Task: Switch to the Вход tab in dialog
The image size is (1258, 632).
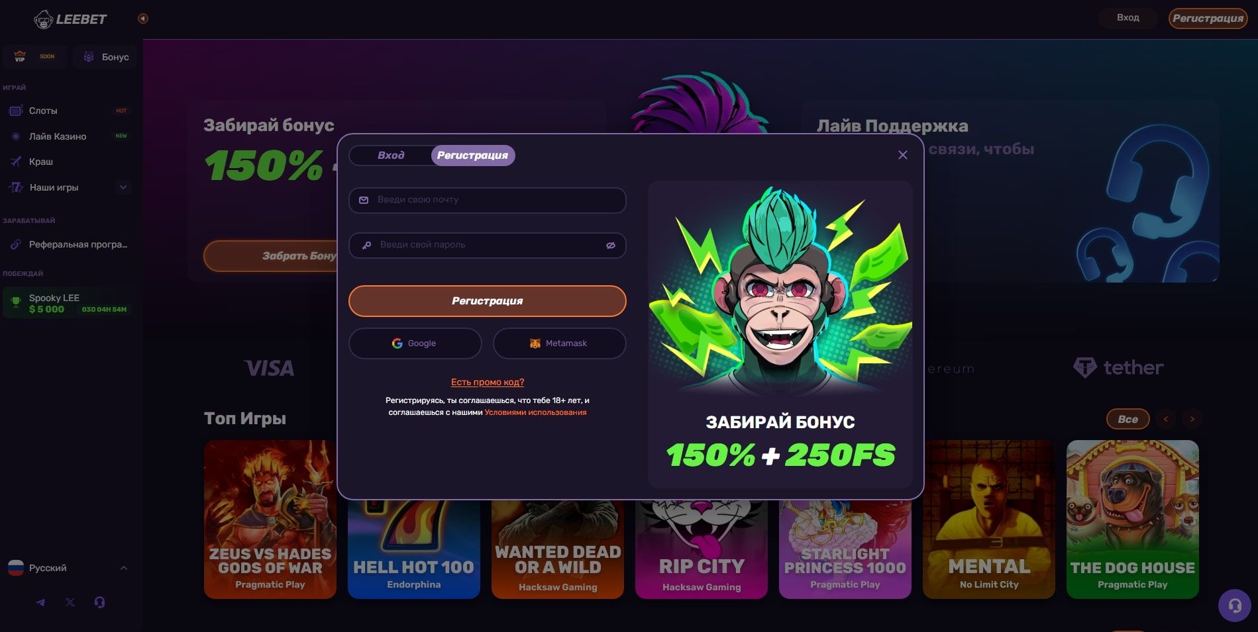Action: click(x=391, y=156)
